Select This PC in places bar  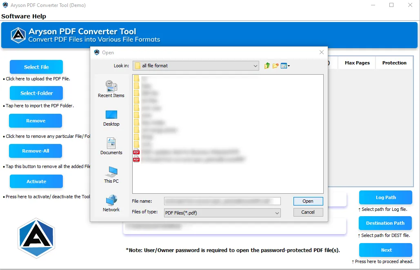click(111, 175)
